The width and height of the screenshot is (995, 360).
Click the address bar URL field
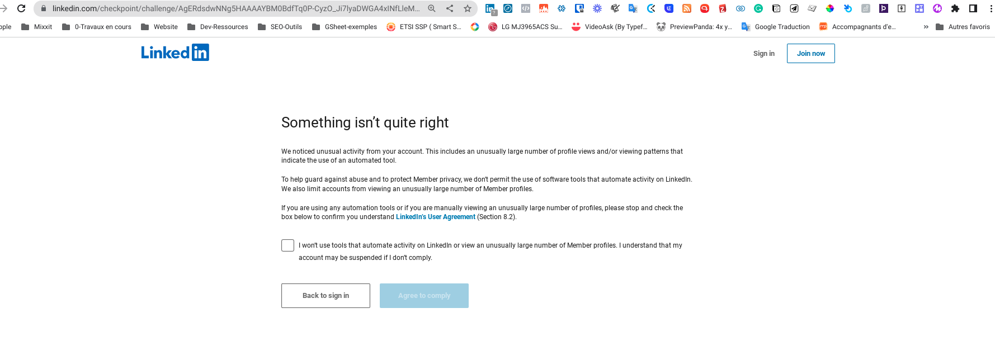(x=236, y=8)
